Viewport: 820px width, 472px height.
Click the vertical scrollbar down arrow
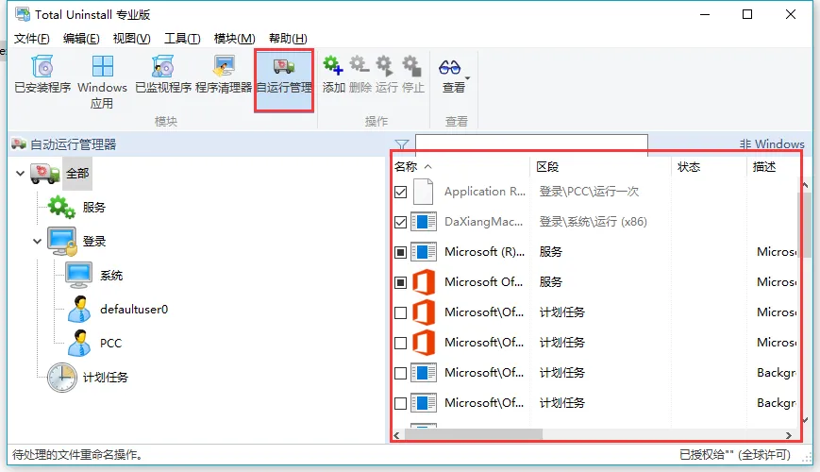point(805,420)
